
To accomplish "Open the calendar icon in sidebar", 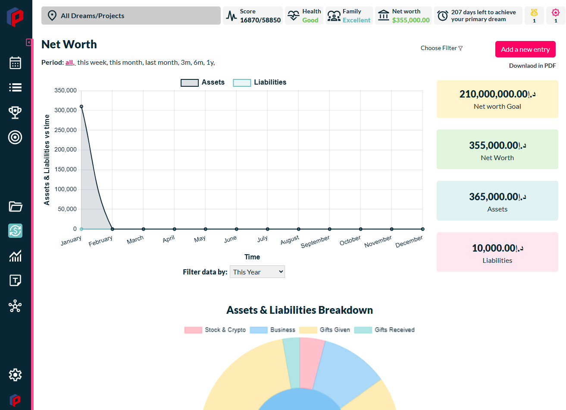I will tap(15, 63).
